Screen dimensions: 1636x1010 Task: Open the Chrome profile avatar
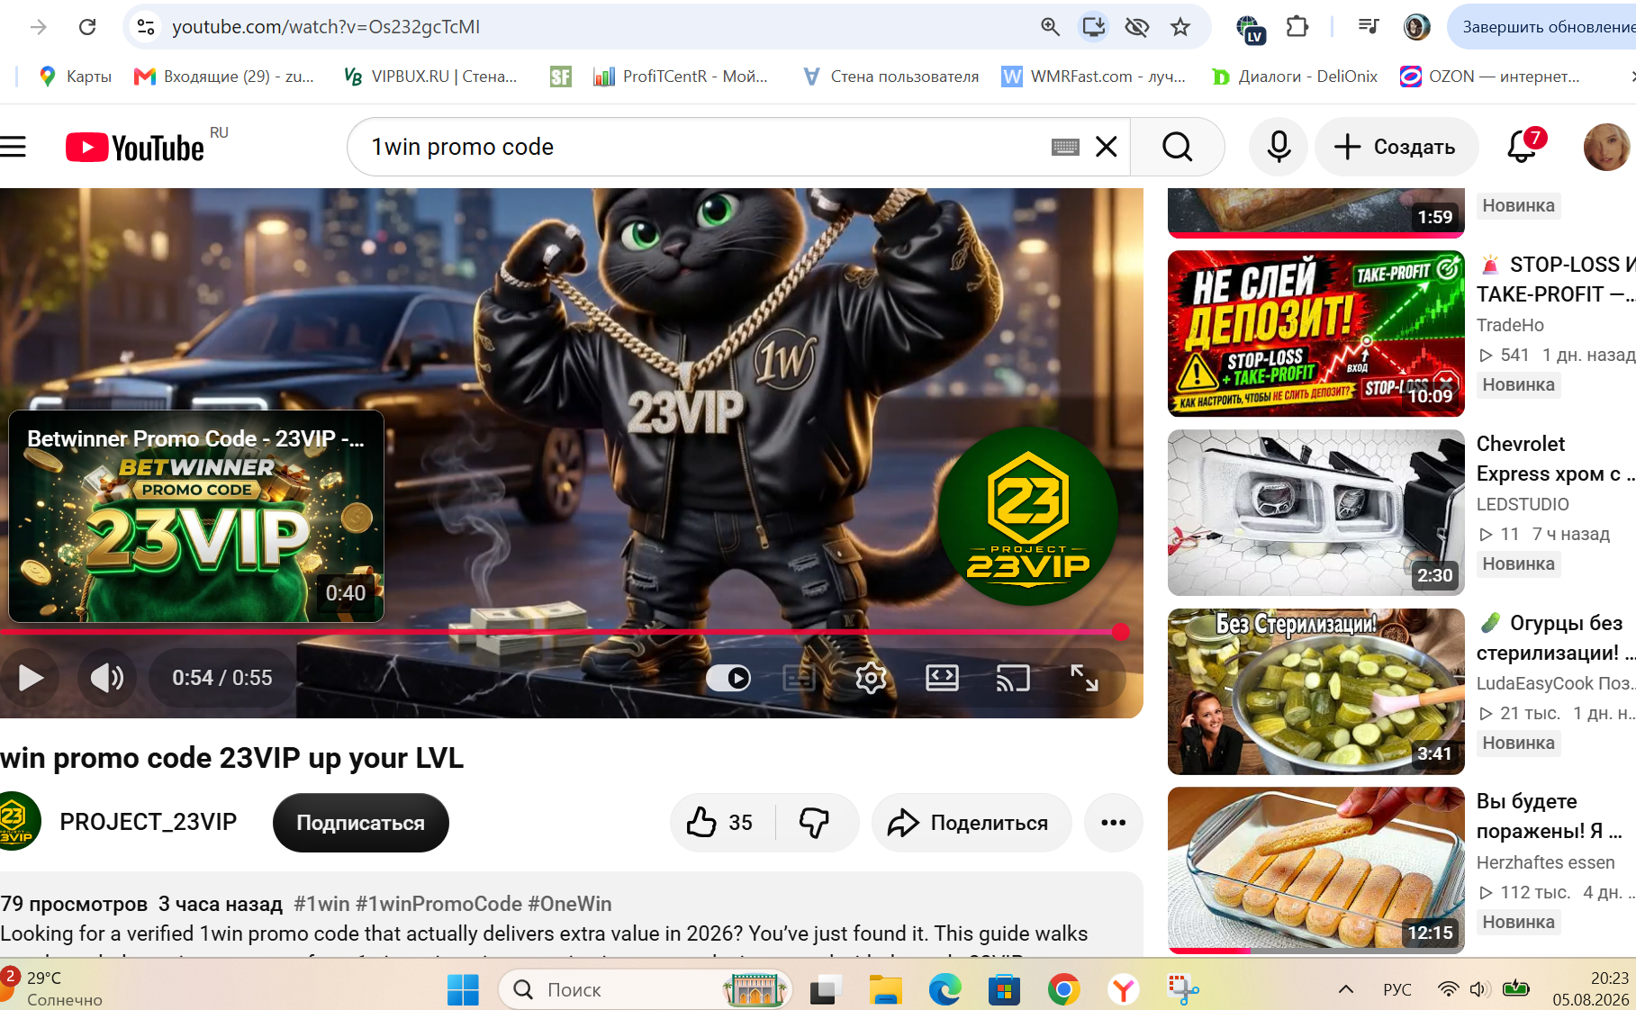click(1416, 27)
